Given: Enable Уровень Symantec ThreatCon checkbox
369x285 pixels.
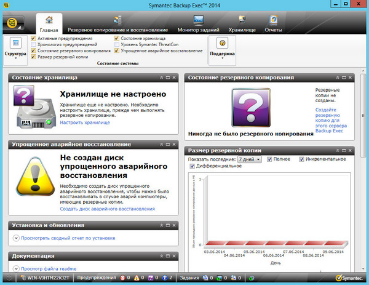Looking at the screenshot, I should click(x=117, y=44).
